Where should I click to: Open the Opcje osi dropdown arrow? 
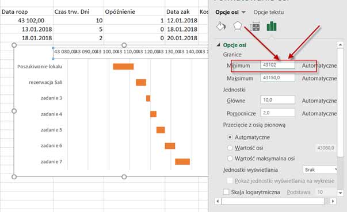(243, 12)
